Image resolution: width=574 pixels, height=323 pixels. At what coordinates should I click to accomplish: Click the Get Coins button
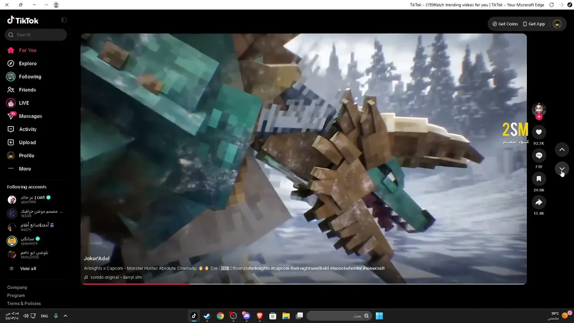click(505, 24)
